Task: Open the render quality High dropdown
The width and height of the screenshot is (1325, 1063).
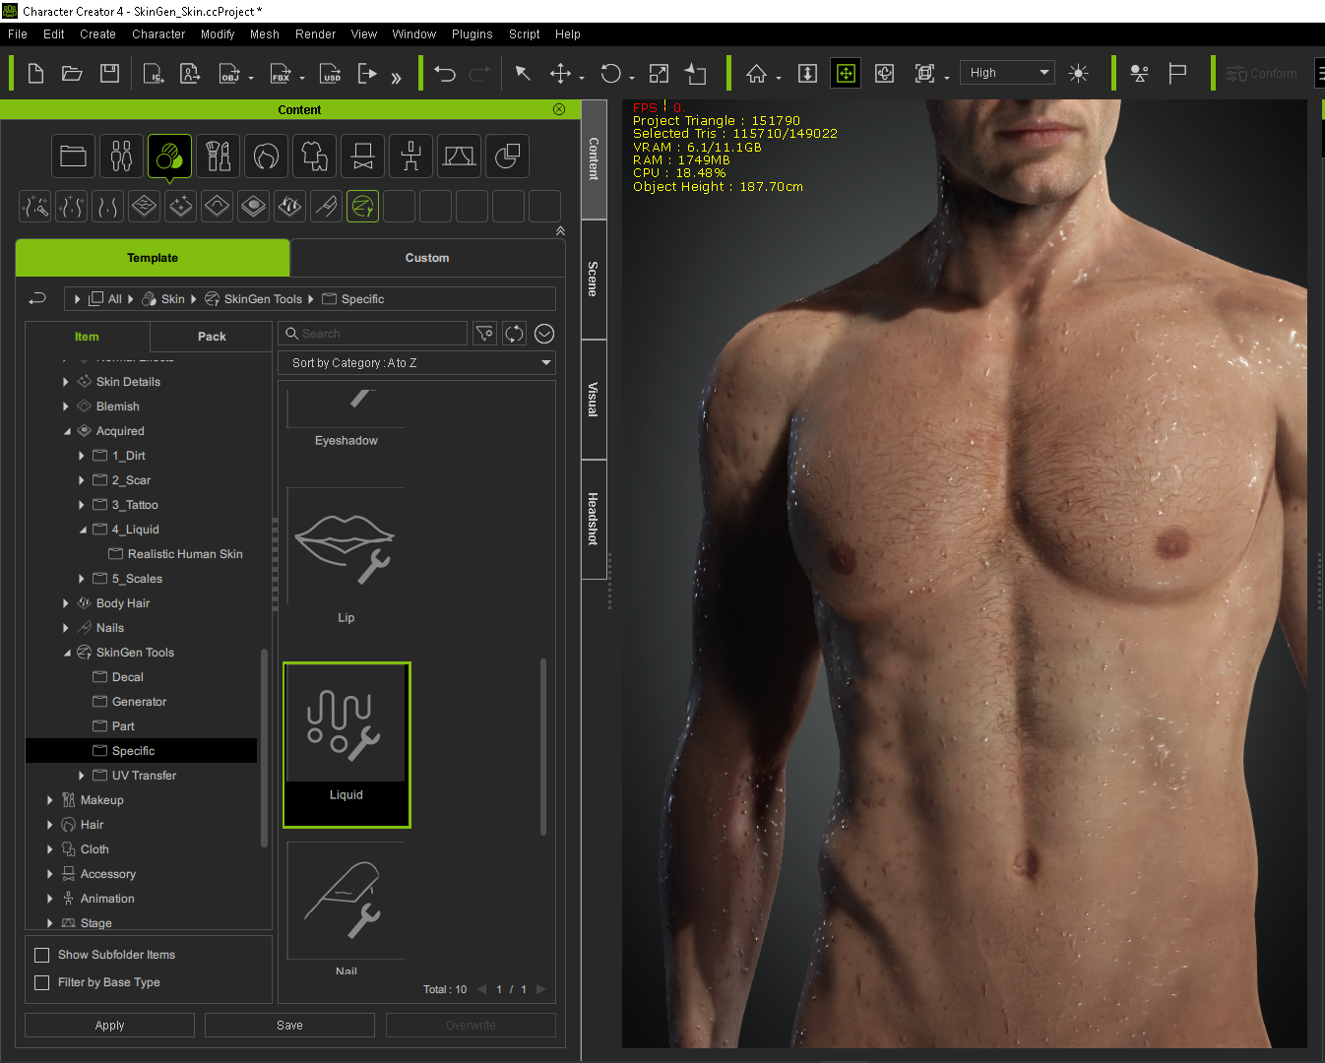Action: (x=1007, y=73)
